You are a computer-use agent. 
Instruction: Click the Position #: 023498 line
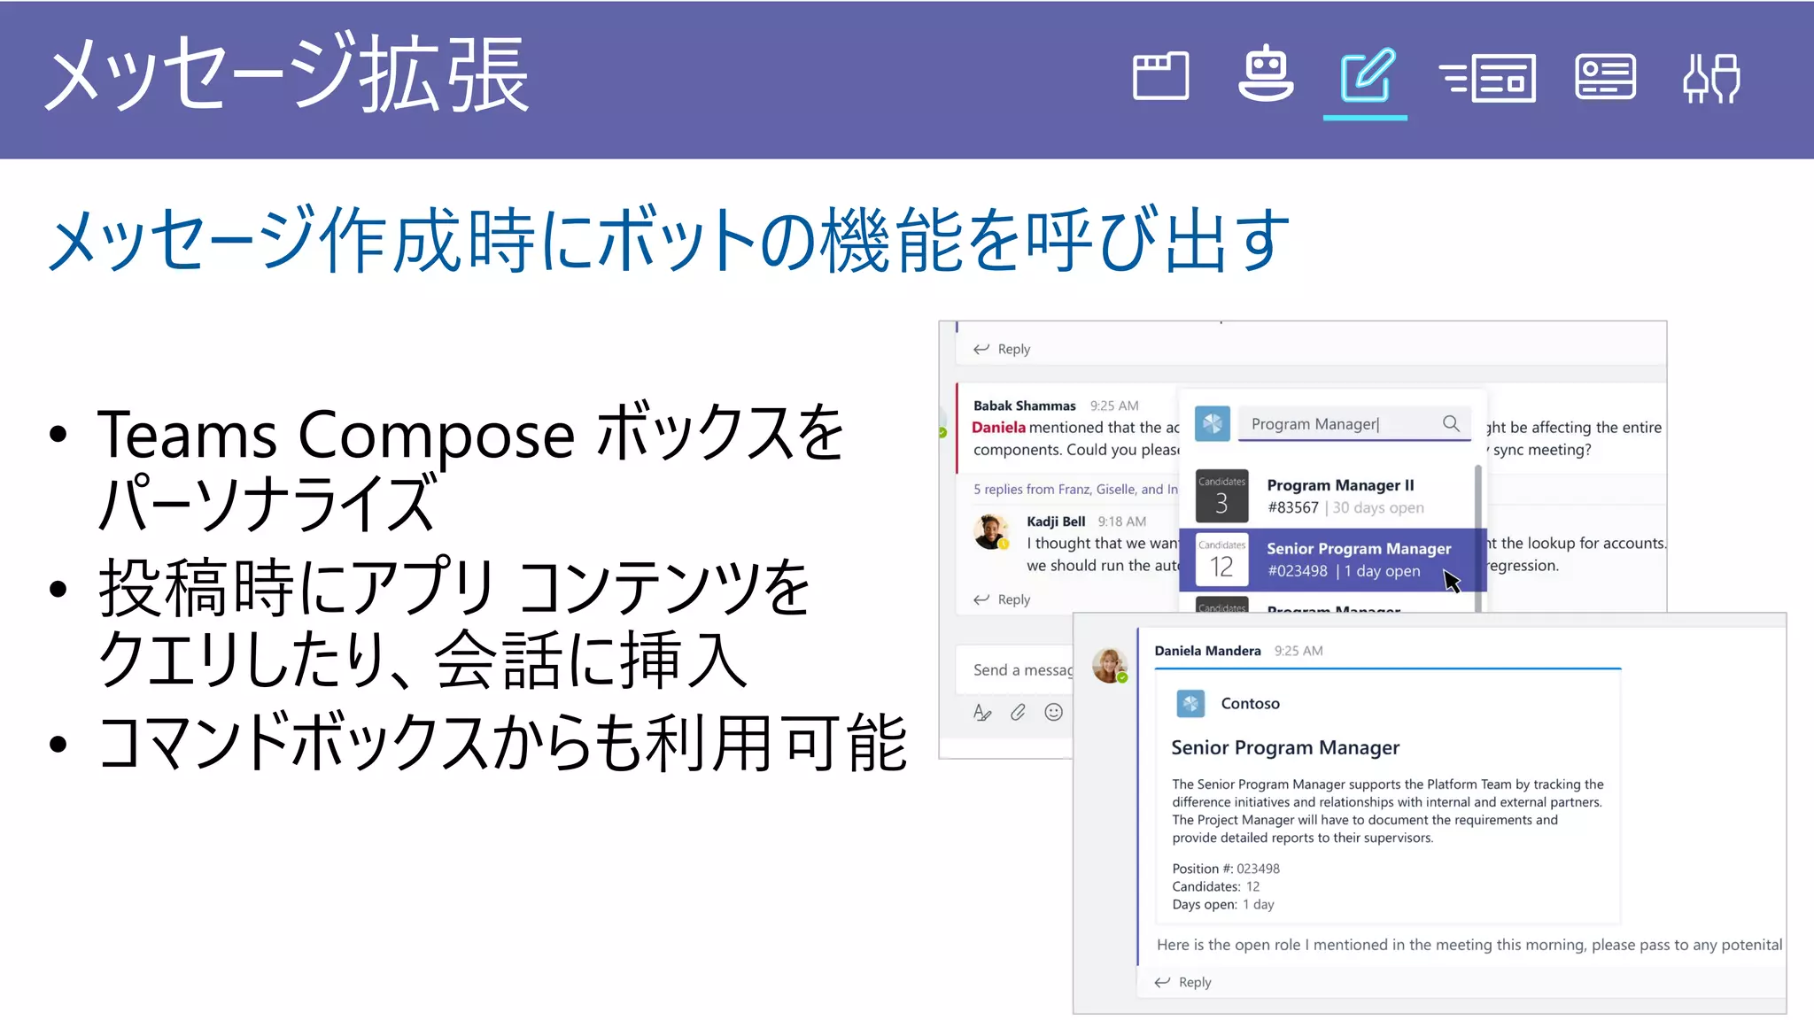click(x=1226, y=869)
